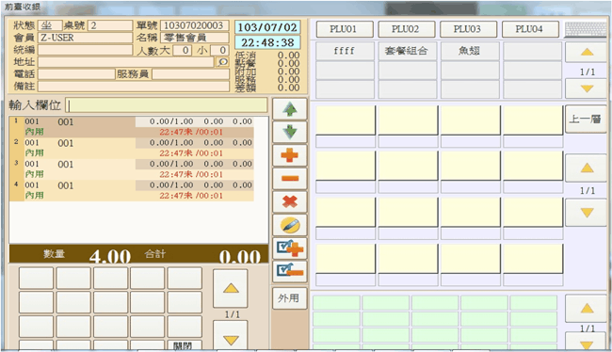Select order line 3 in the list

coord(132,169)
